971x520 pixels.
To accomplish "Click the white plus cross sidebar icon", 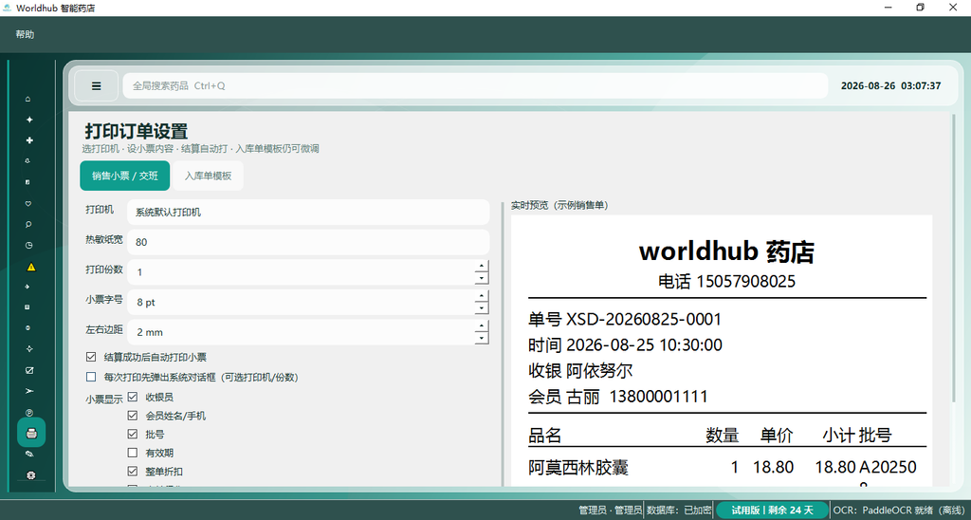I will (x=29, y=140).
